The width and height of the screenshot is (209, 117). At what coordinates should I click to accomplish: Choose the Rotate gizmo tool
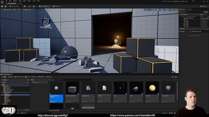[x=149, y=10]
